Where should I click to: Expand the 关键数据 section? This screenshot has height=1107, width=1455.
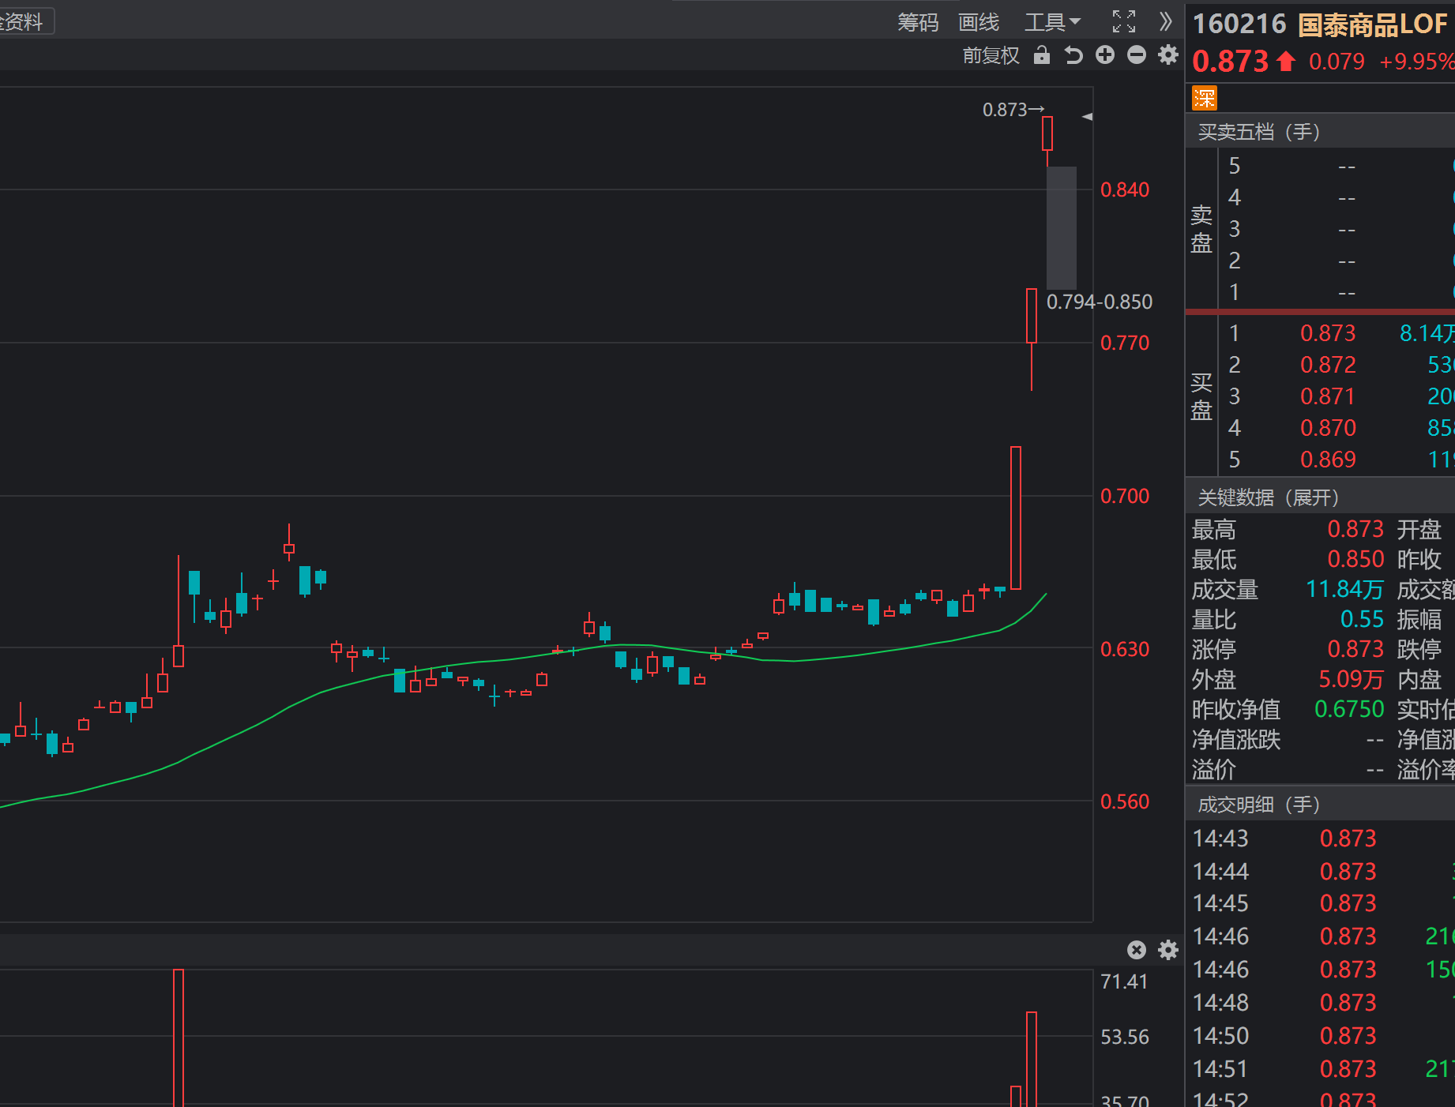[1268, 497]
